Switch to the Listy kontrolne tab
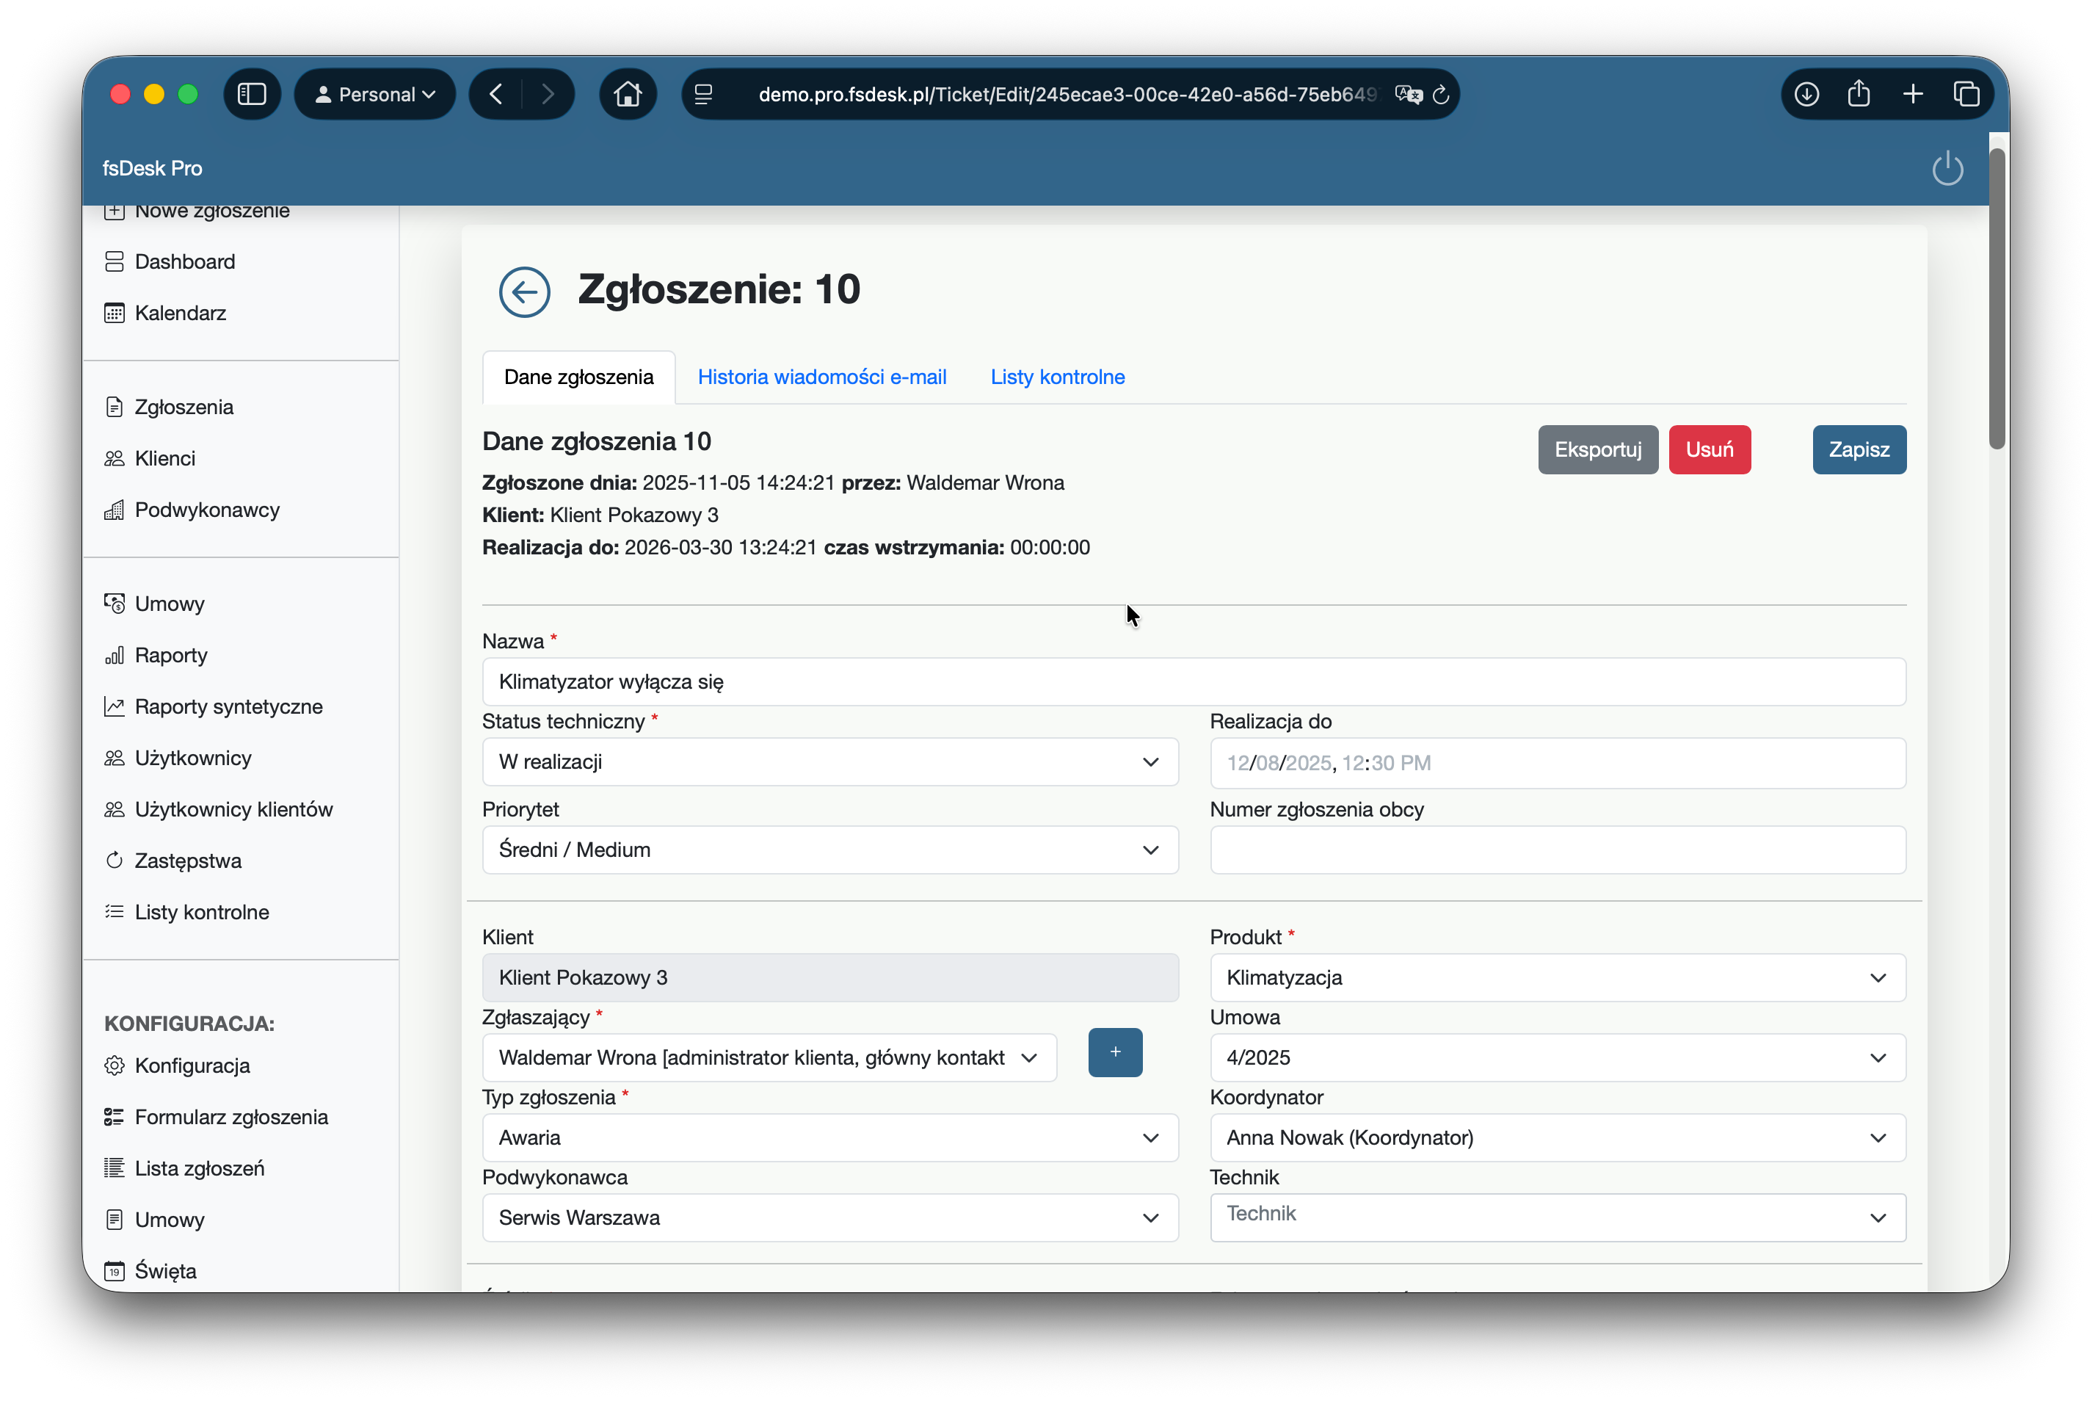The height and width of the screenshot is (1401, 2092). tap(1057, 376)
